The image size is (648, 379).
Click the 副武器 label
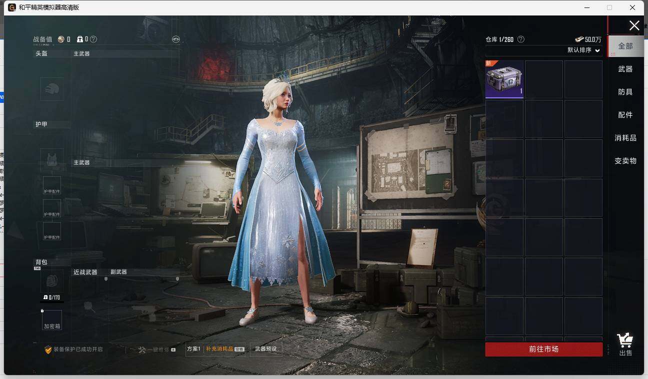(x=119, y=272)
